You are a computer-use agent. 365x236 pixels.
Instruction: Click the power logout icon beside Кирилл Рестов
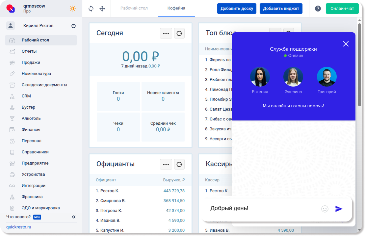(73, 26)
